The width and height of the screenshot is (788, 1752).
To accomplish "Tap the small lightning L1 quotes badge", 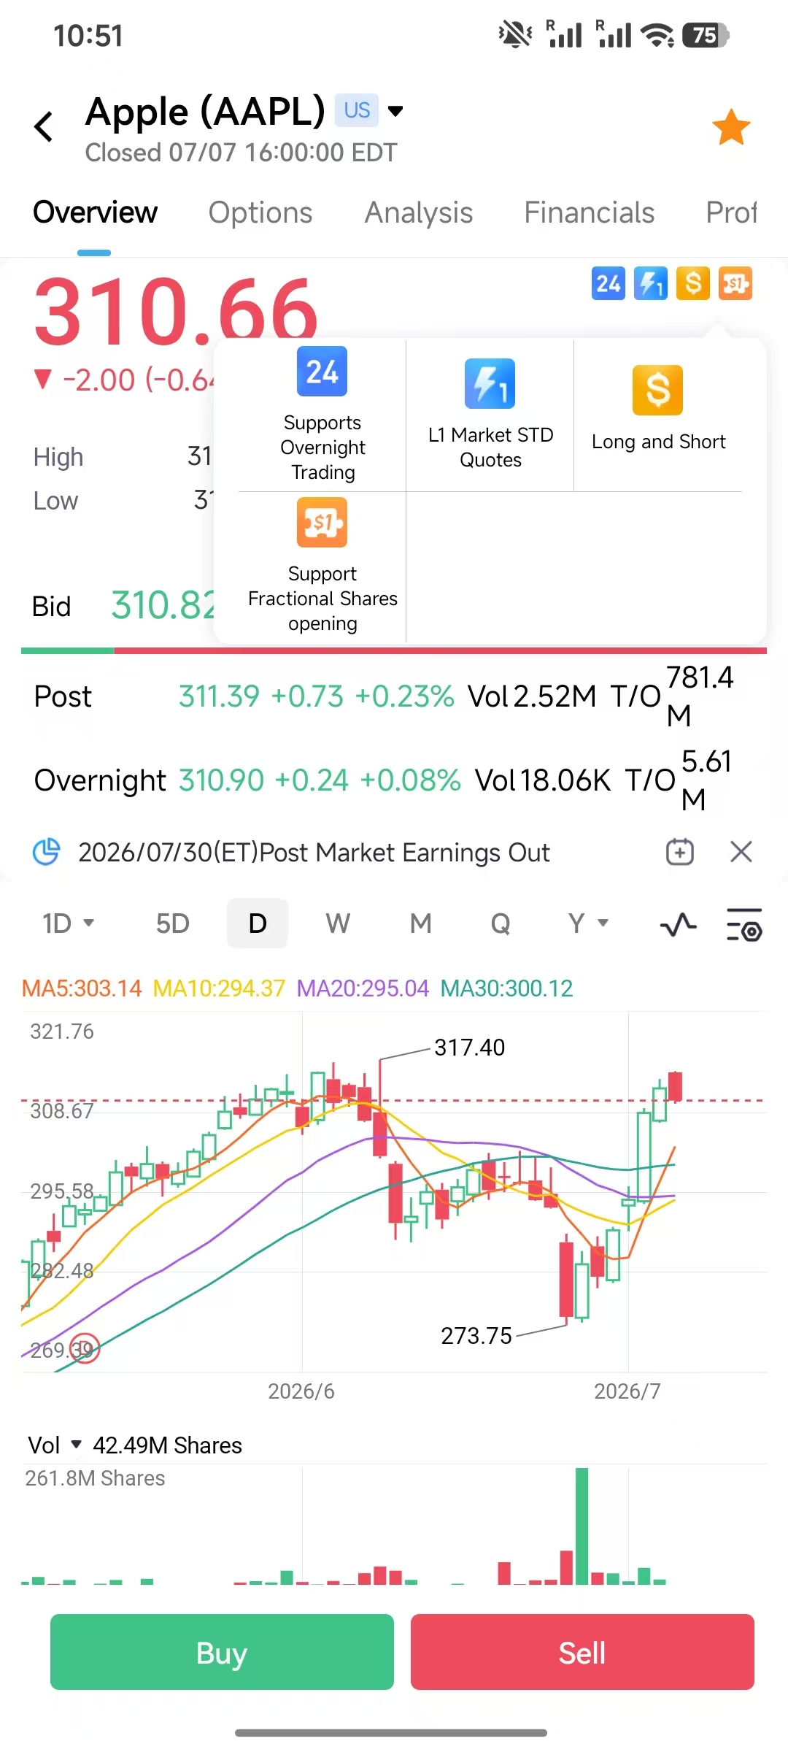I will click(651, 283).
